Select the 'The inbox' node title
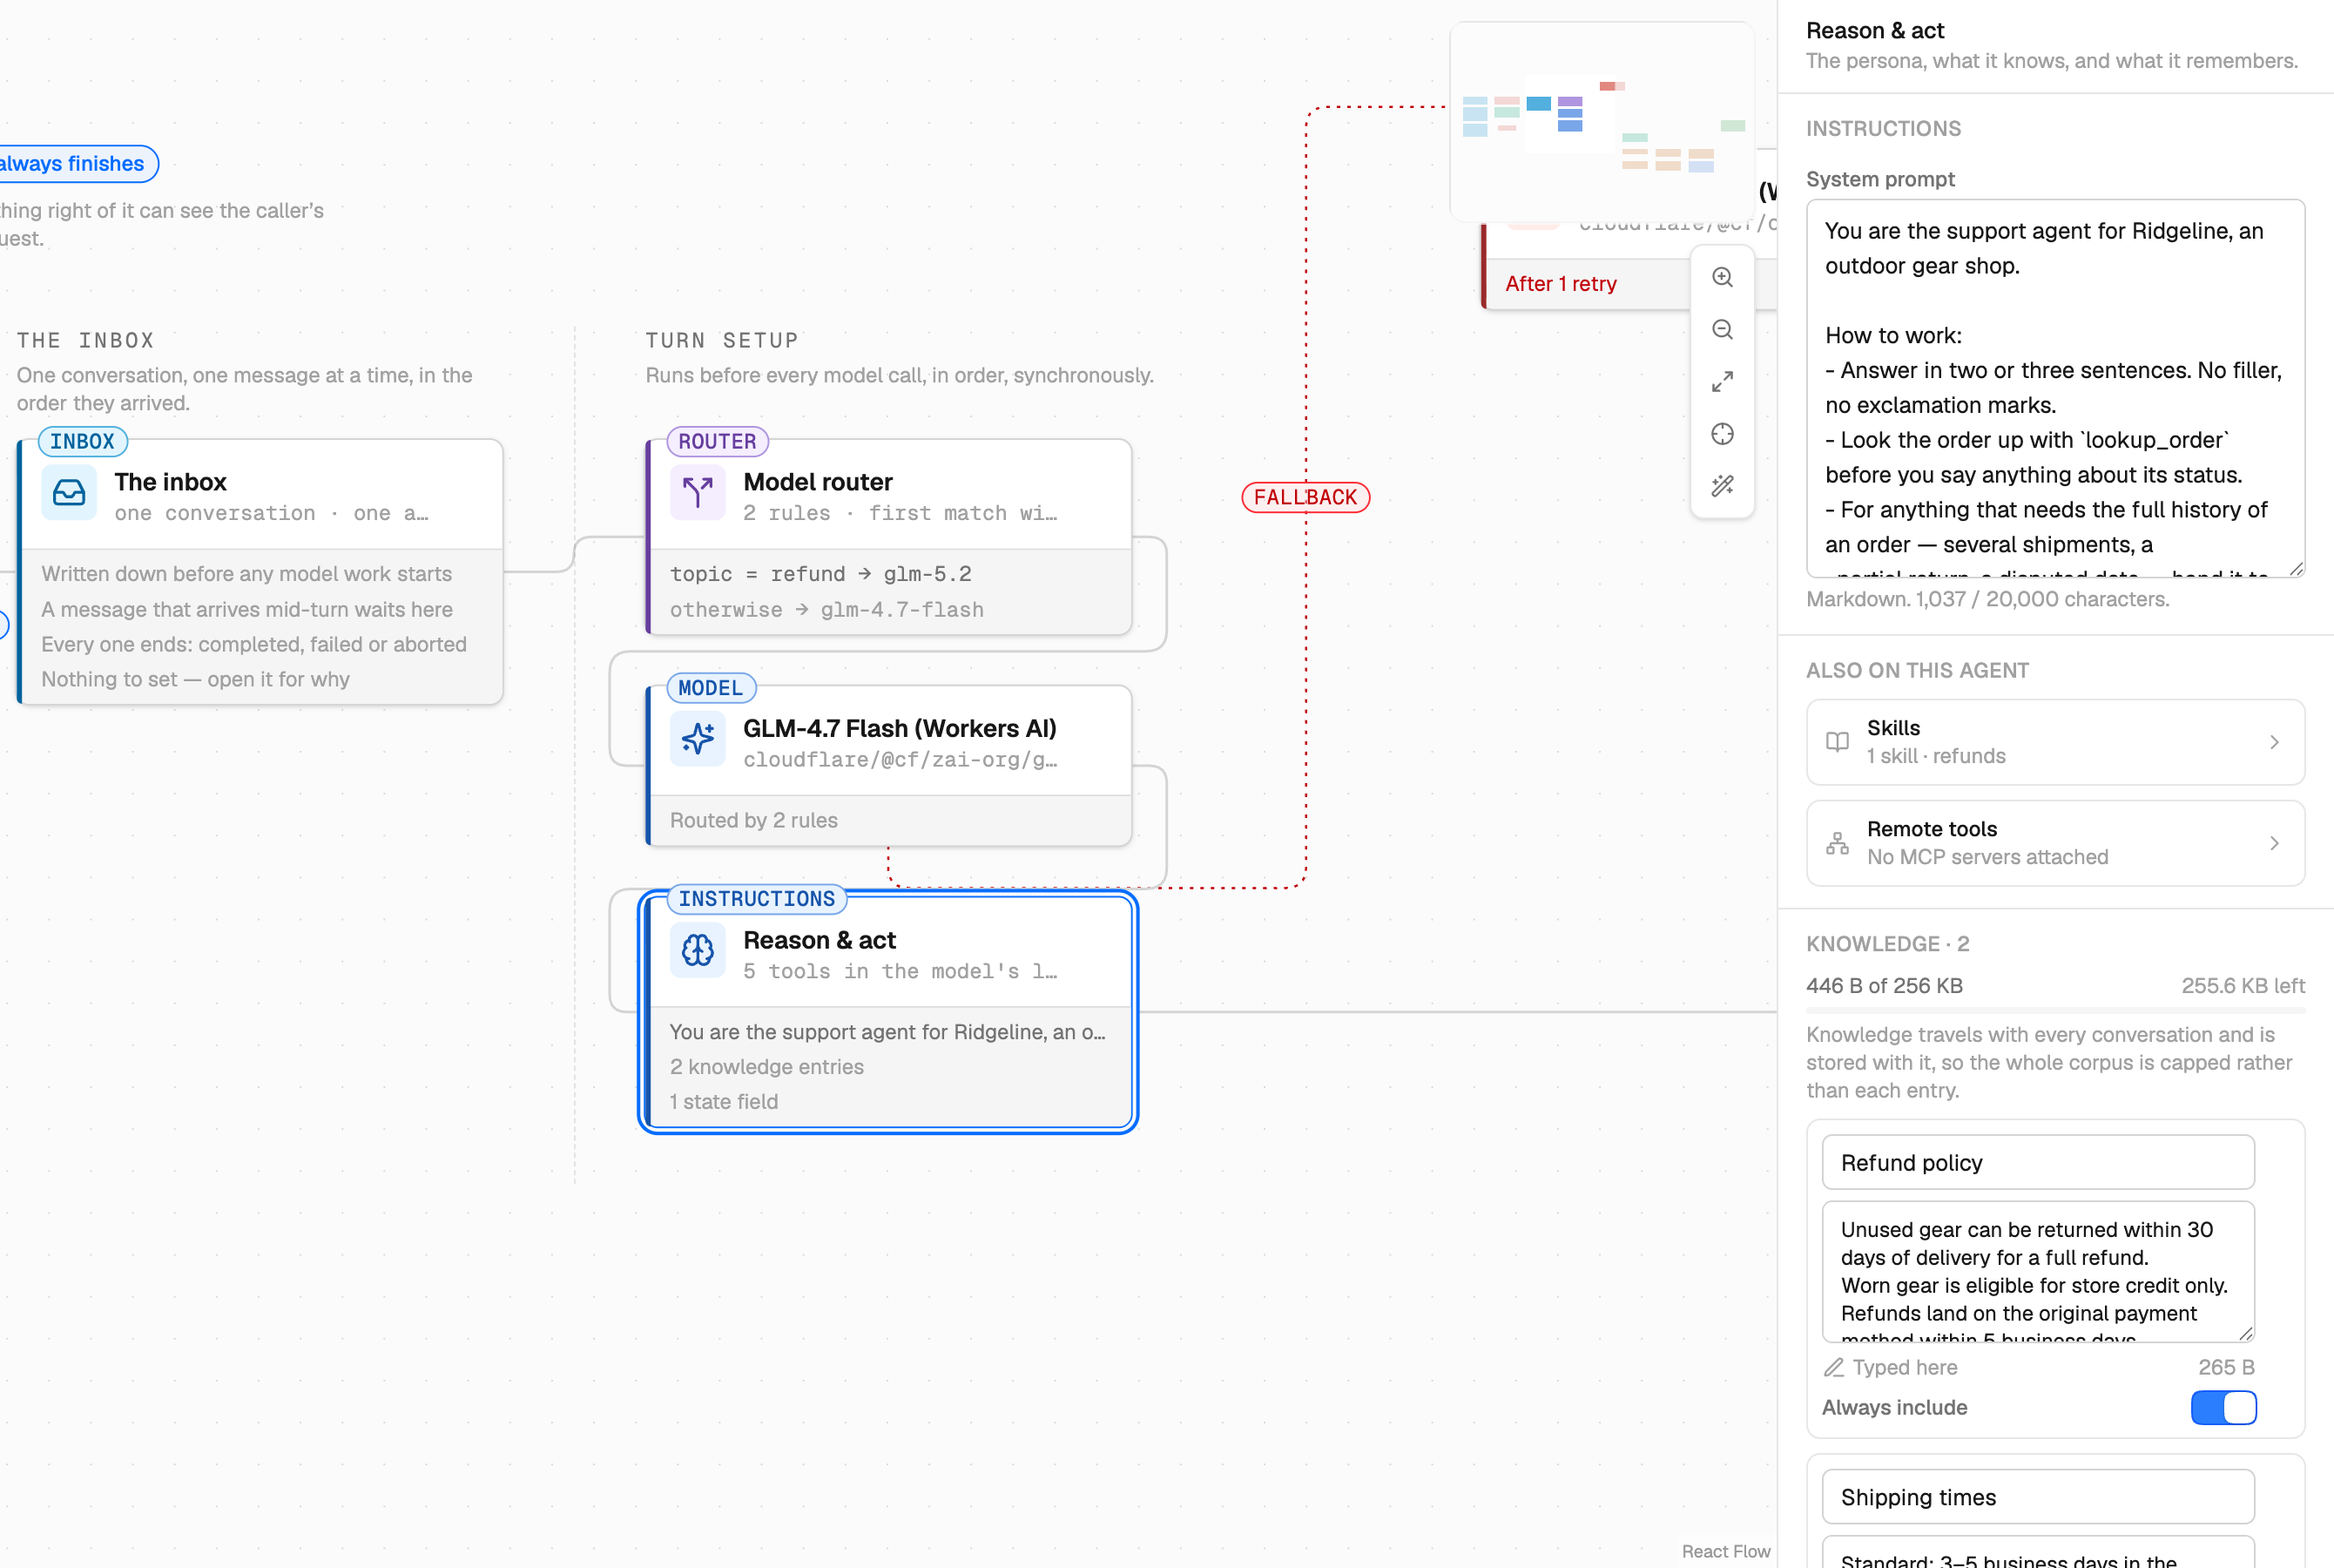This screenshot has height=1568, width=2334. pos(171,482)
